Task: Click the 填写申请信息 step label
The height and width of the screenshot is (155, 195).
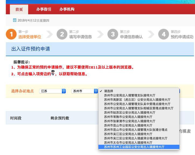Action: click(80, 37)
